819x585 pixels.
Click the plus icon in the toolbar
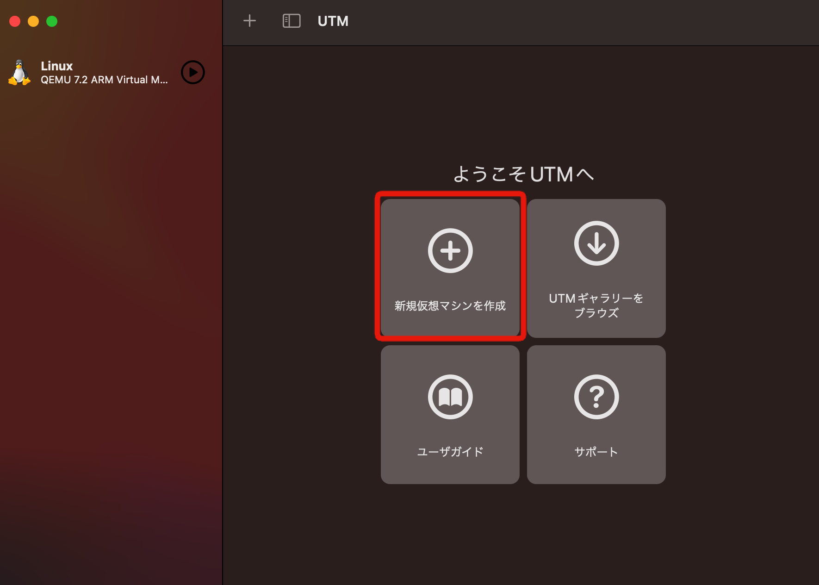click(x=249, y=21)
